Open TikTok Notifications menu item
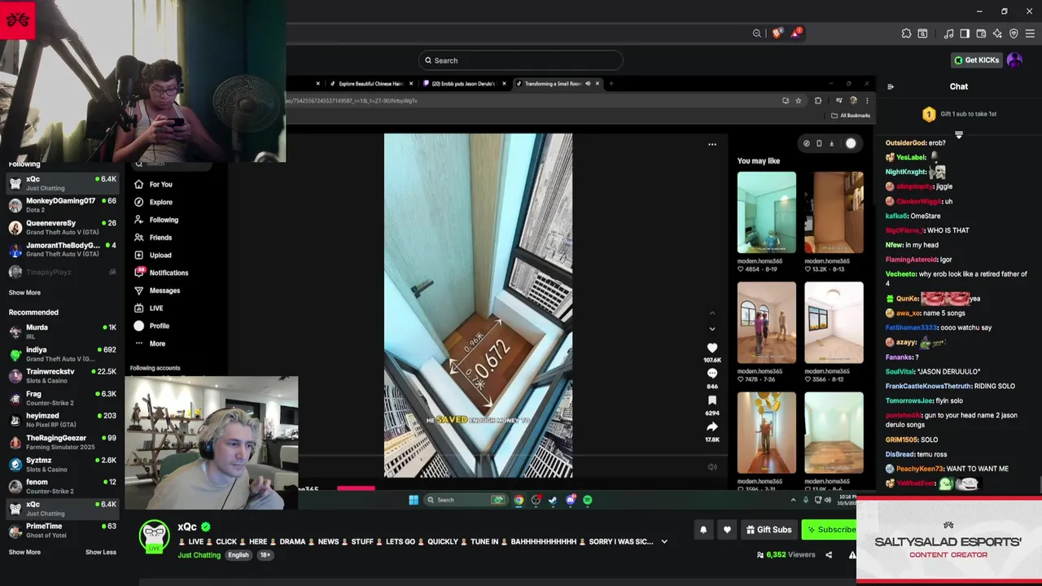 [x=169, y=273]
